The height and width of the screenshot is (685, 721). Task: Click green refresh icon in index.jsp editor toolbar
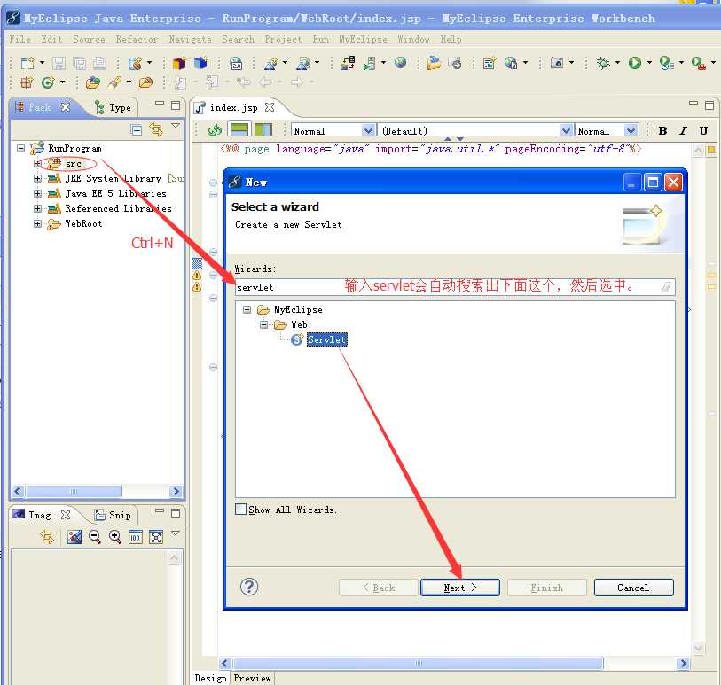(x=215, y=130)
